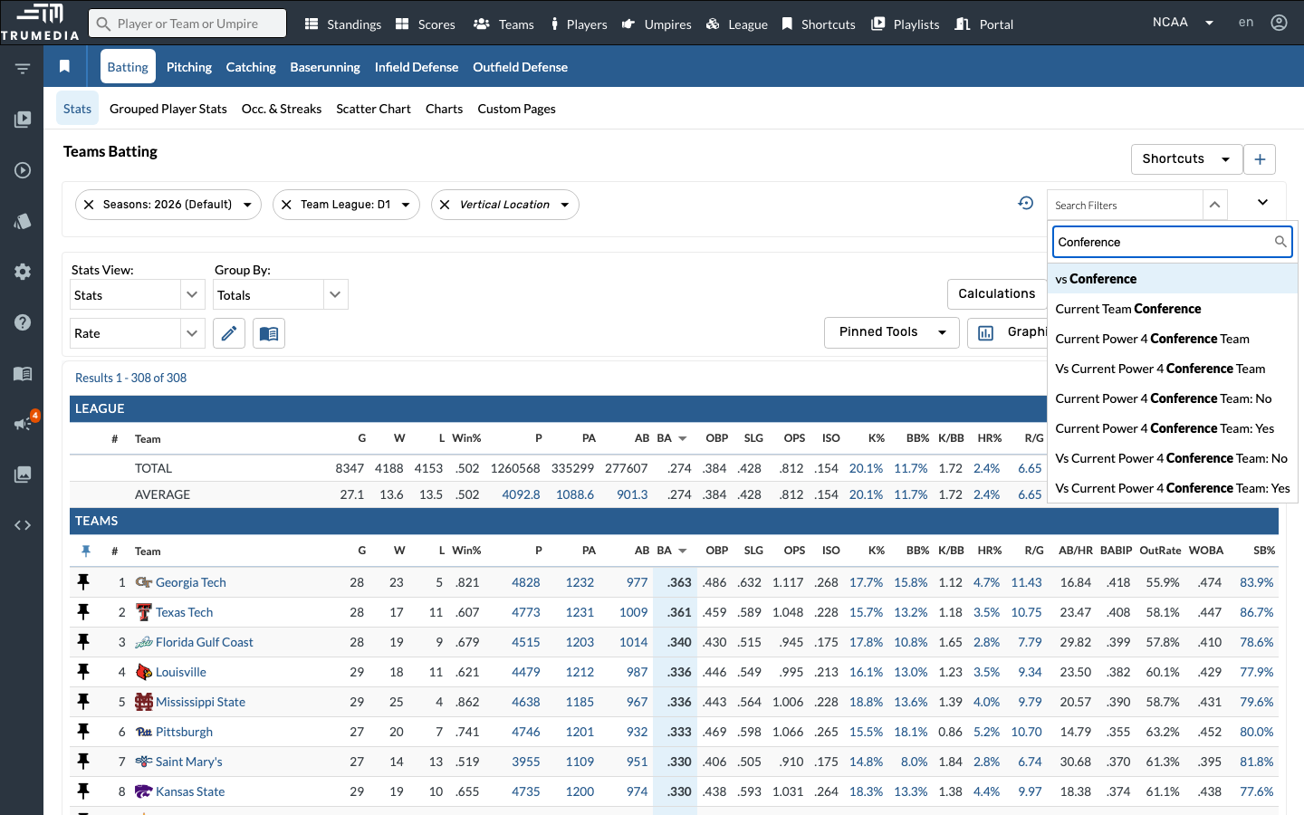Open the code embed sidebar icon

tap(23, 525)
